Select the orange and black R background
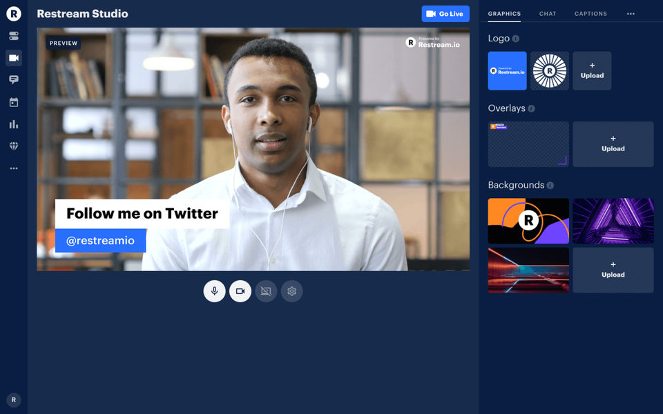The image size is (663, 414). coord(528,221)
